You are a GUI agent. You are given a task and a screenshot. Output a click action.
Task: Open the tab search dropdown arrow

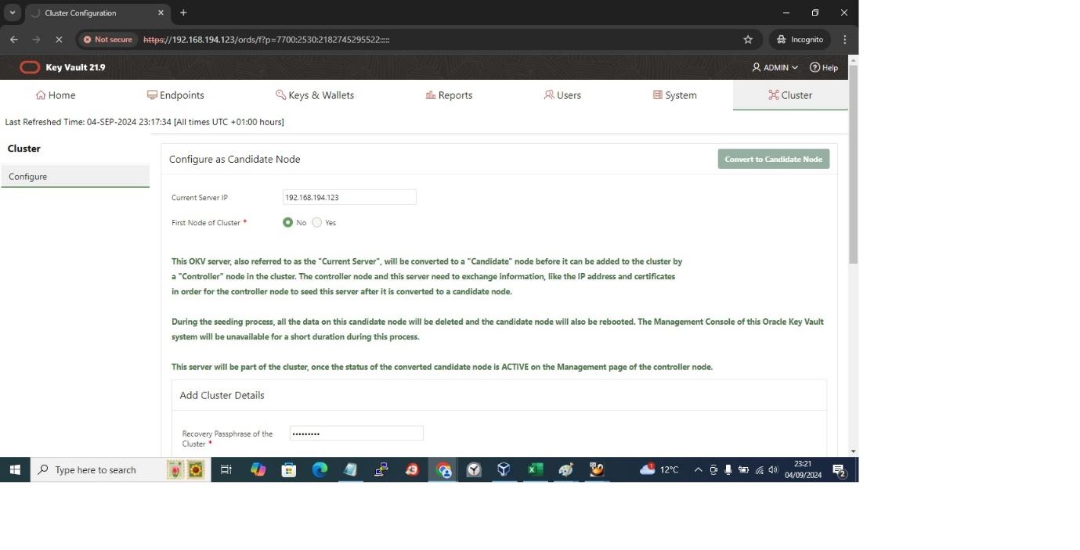click(13, 13)
